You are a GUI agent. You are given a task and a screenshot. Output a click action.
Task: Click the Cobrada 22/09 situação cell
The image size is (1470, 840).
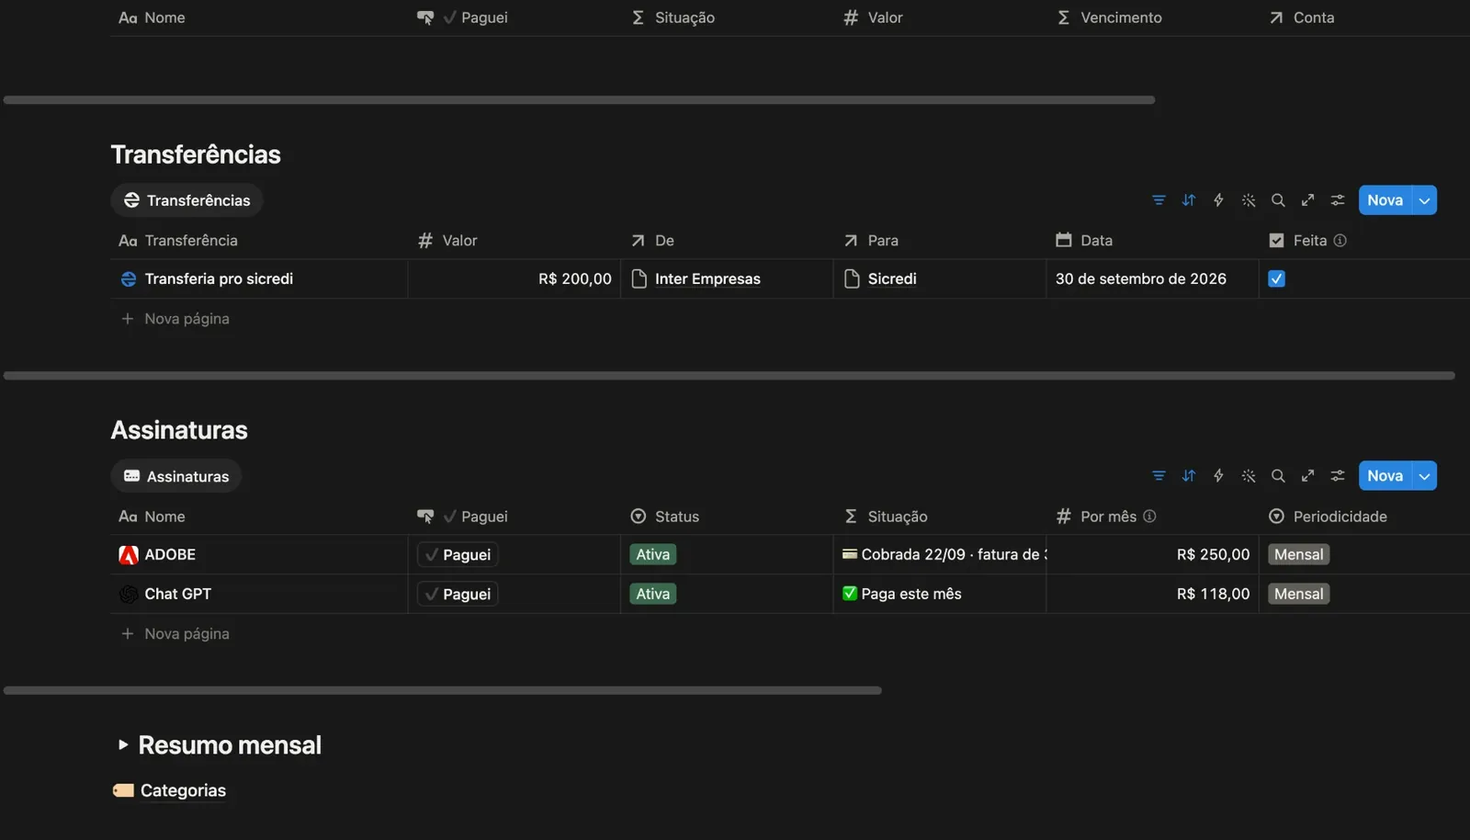[939, 555]
